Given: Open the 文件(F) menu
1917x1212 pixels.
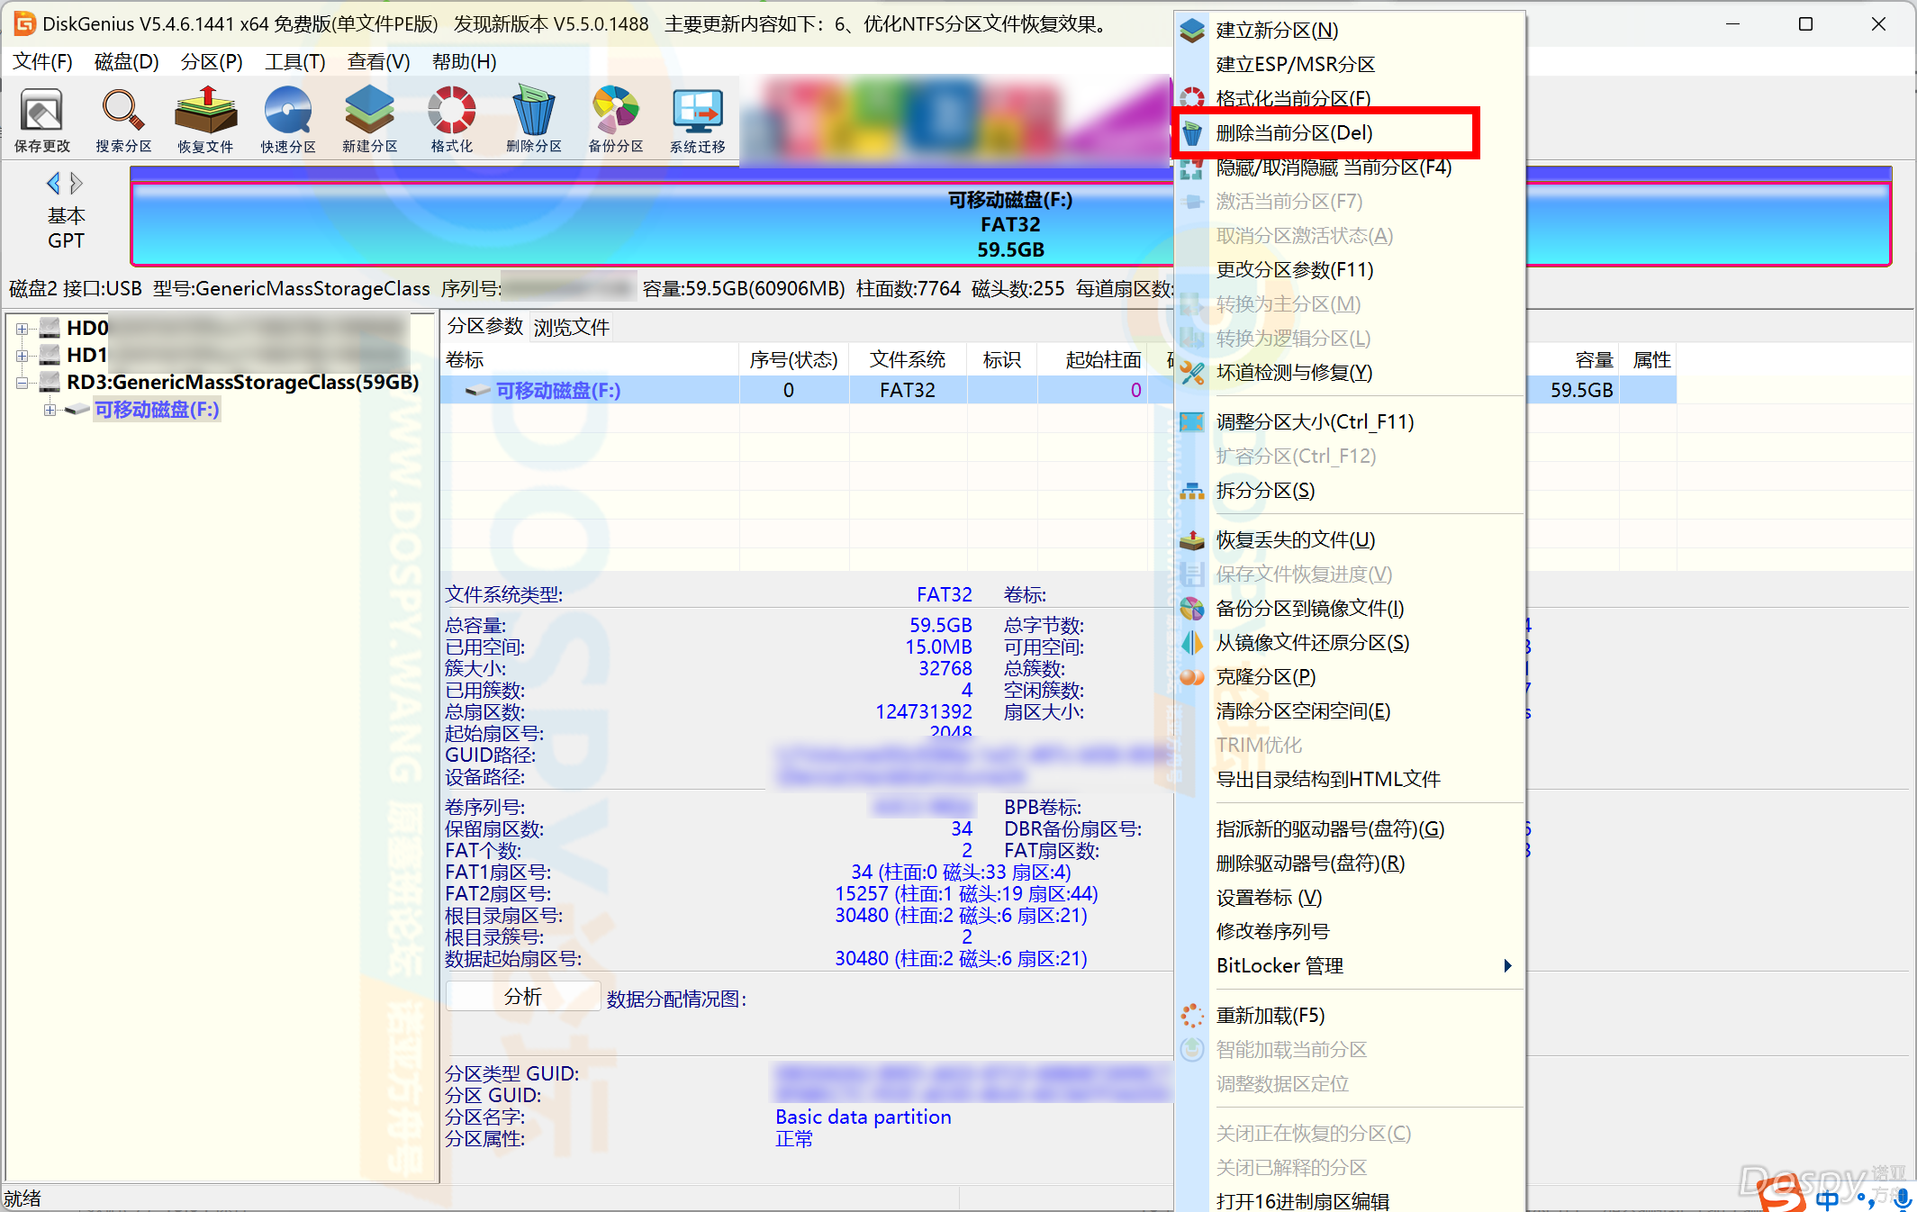Looking at the screenshot, I should click(x=42, y=61).
